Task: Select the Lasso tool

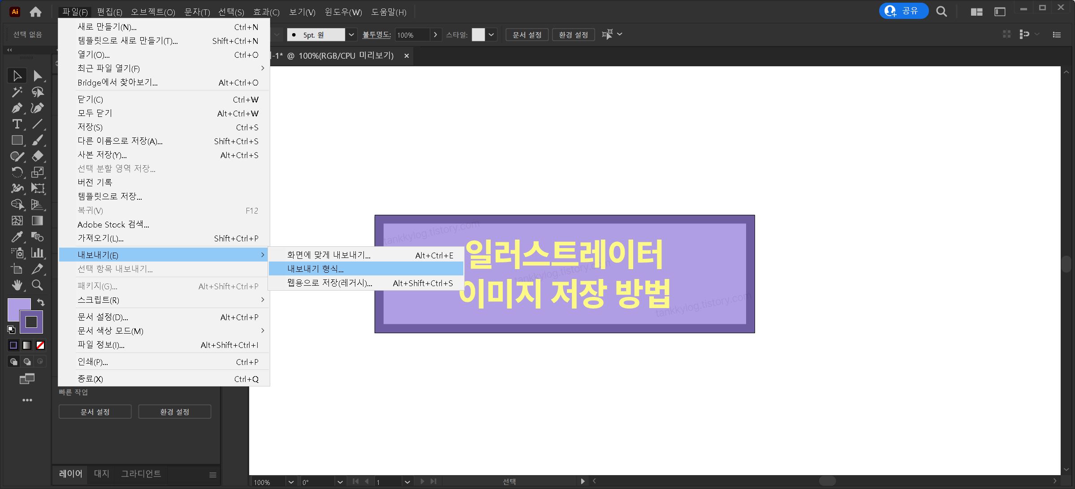Action: tap(38, 92)
